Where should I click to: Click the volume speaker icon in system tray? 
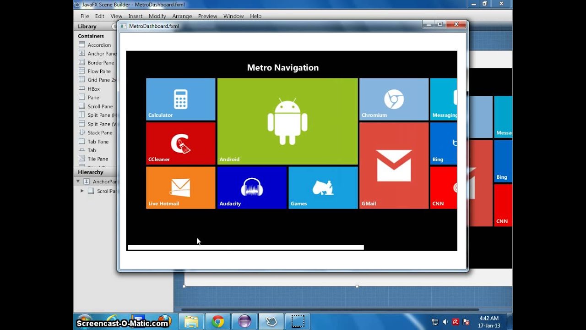pyautogui.click(x=445, y=322)
